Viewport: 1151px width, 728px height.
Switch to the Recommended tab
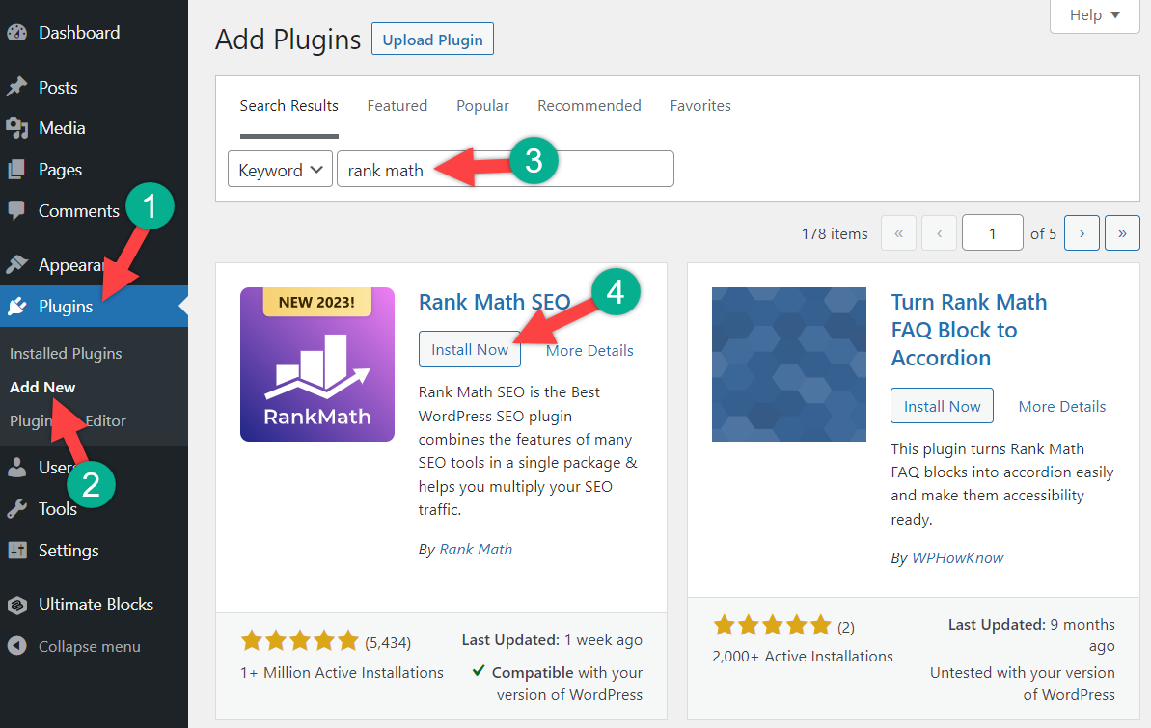589,106
